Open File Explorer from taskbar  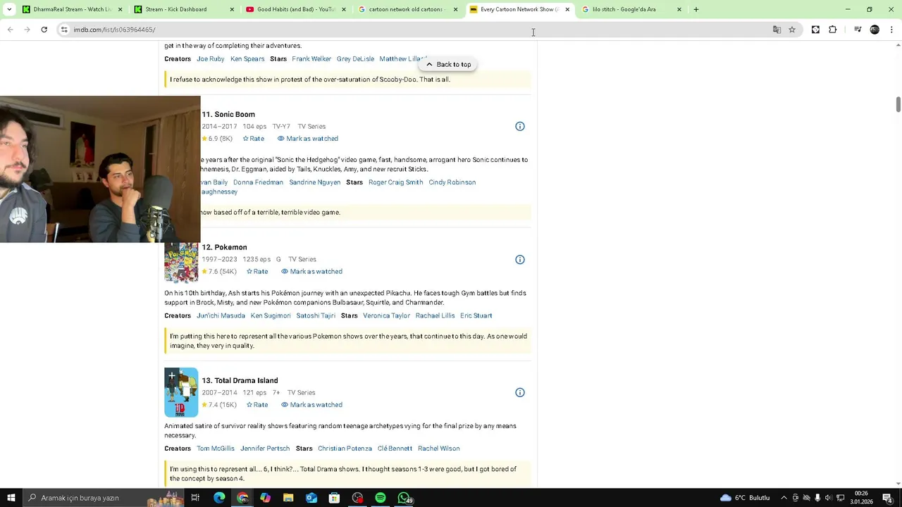(x=288, y=498)
